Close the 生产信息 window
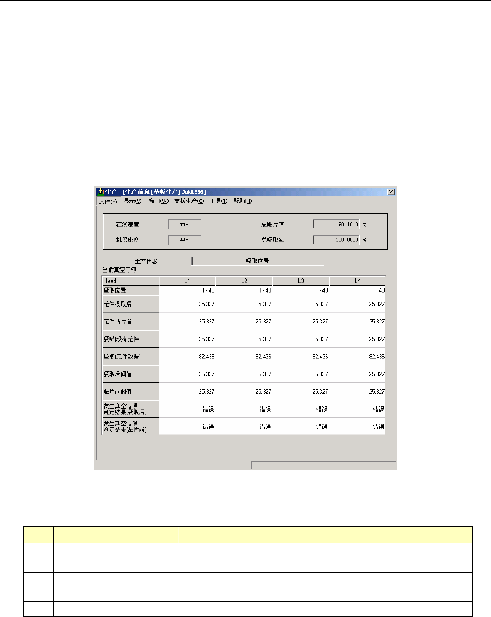 391,192
